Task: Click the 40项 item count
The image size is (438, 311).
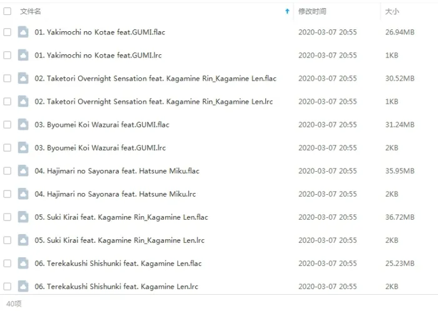Action: 14,304
